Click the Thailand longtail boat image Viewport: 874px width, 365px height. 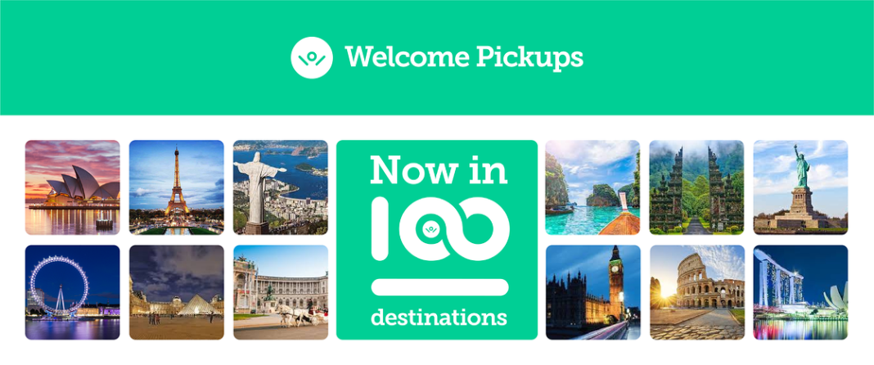pyautogui.click(x=592, y=187)
